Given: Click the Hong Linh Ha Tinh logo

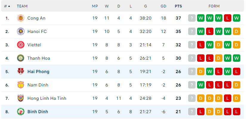Looking at the screenshot, I should (21, 98).
